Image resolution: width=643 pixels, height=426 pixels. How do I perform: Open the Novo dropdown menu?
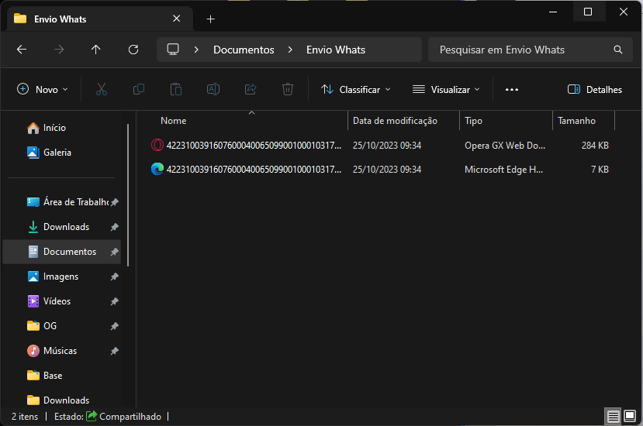(x=43, y=89)
